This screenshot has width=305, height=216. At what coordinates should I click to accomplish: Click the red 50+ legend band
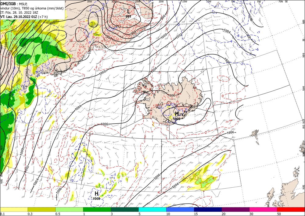pyautogui.click(x=291, y=209)
